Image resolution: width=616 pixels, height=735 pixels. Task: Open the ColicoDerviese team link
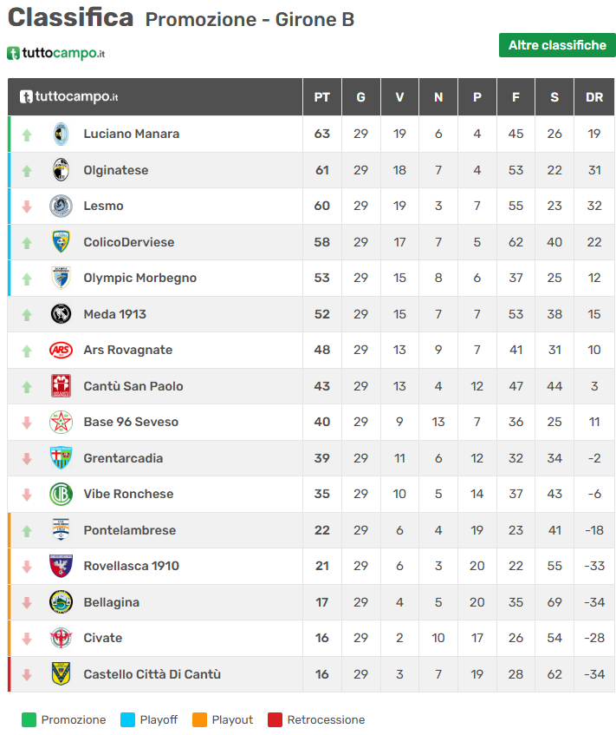tap(128, 242)
